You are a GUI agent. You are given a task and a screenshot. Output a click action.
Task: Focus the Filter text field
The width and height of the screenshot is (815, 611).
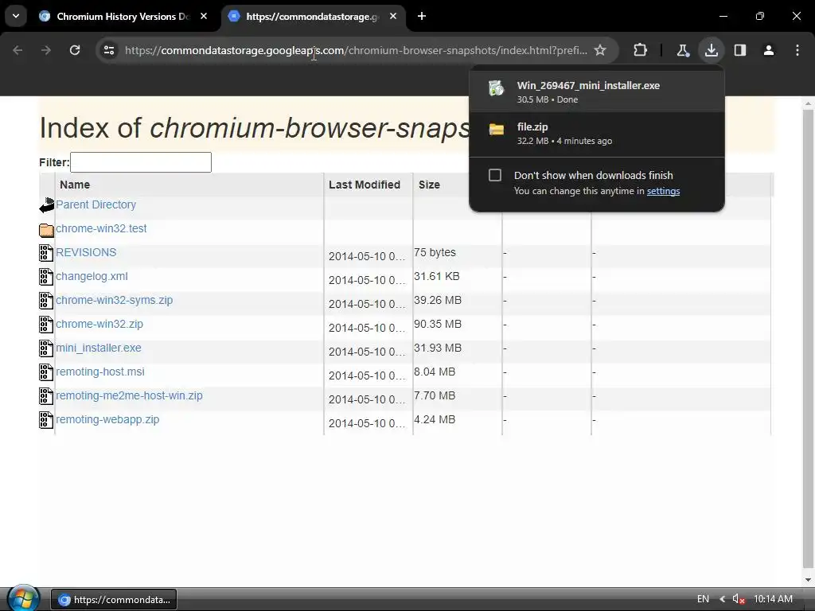(x=141, y=162)
